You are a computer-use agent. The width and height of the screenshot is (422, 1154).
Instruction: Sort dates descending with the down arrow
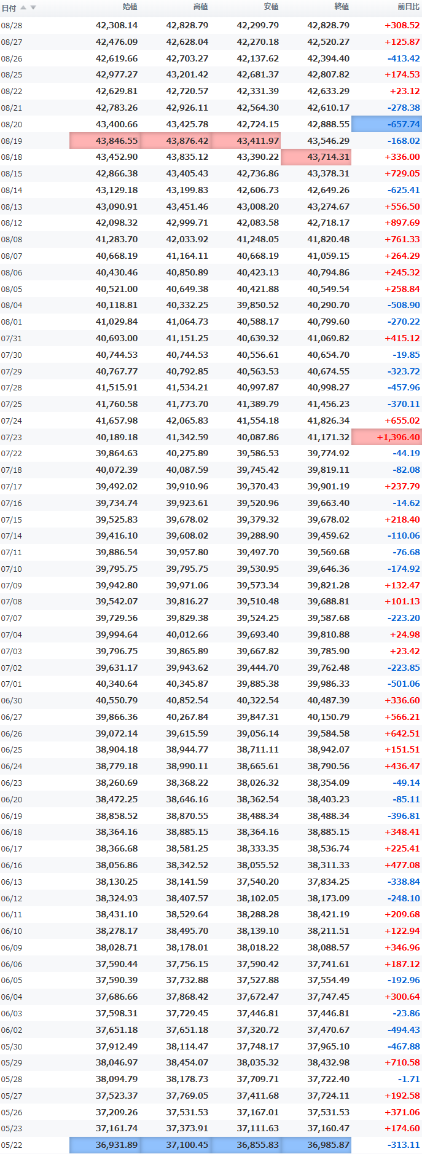pyautogui.click(x=33, y=7)
